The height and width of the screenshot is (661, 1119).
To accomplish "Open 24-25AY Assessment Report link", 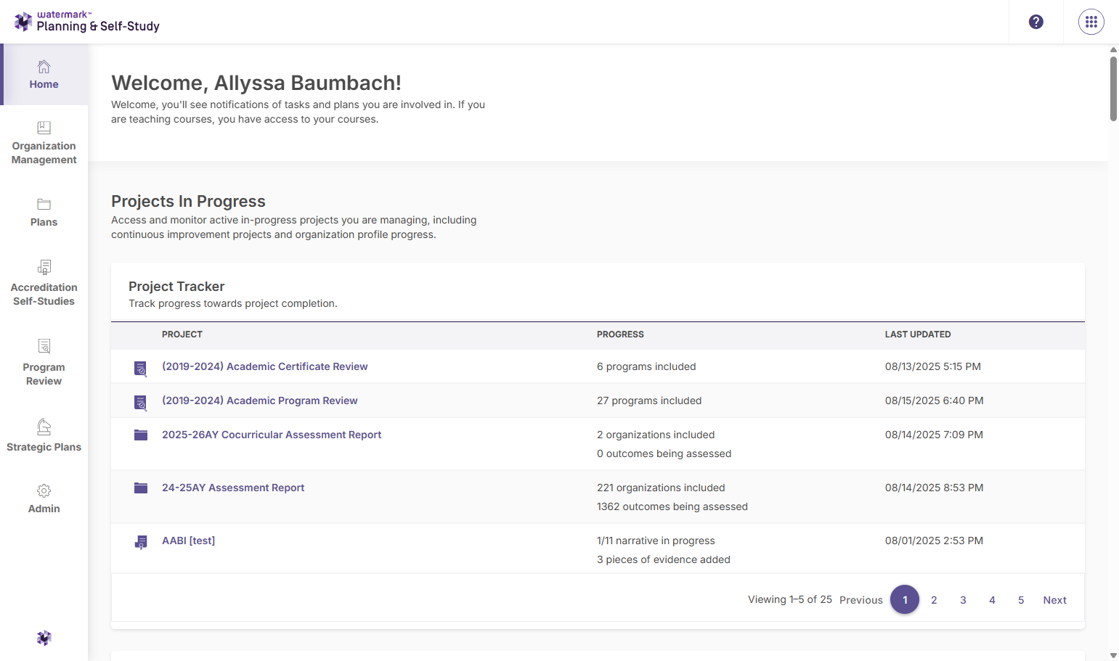I will tap(233, 488).
